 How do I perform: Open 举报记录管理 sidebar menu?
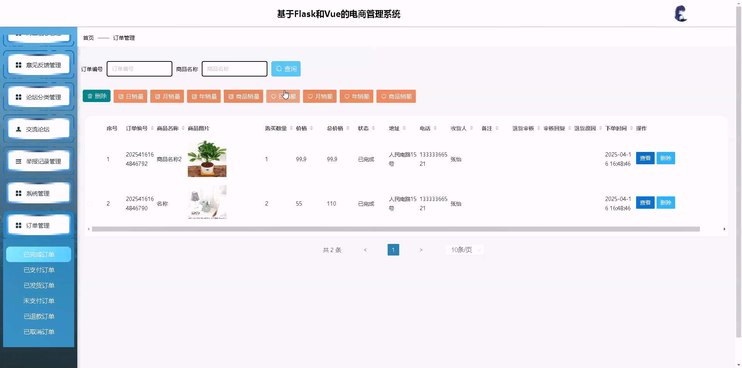tap(39, 161)
